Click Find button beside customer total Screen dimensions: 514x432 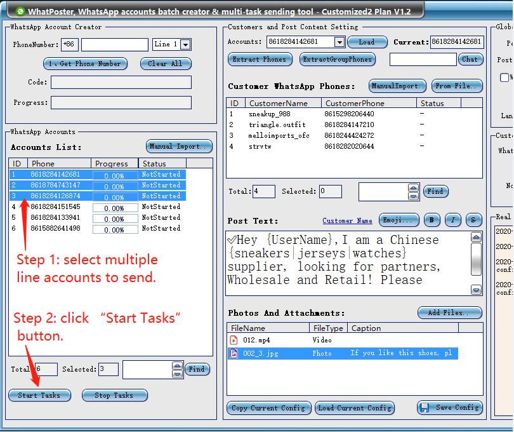(436, 191)
